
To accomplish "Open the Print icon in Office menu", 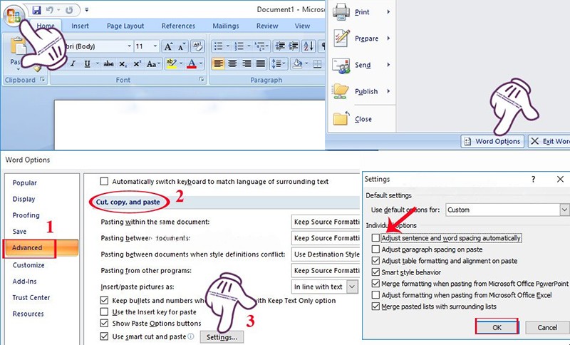I will [341, 12].
